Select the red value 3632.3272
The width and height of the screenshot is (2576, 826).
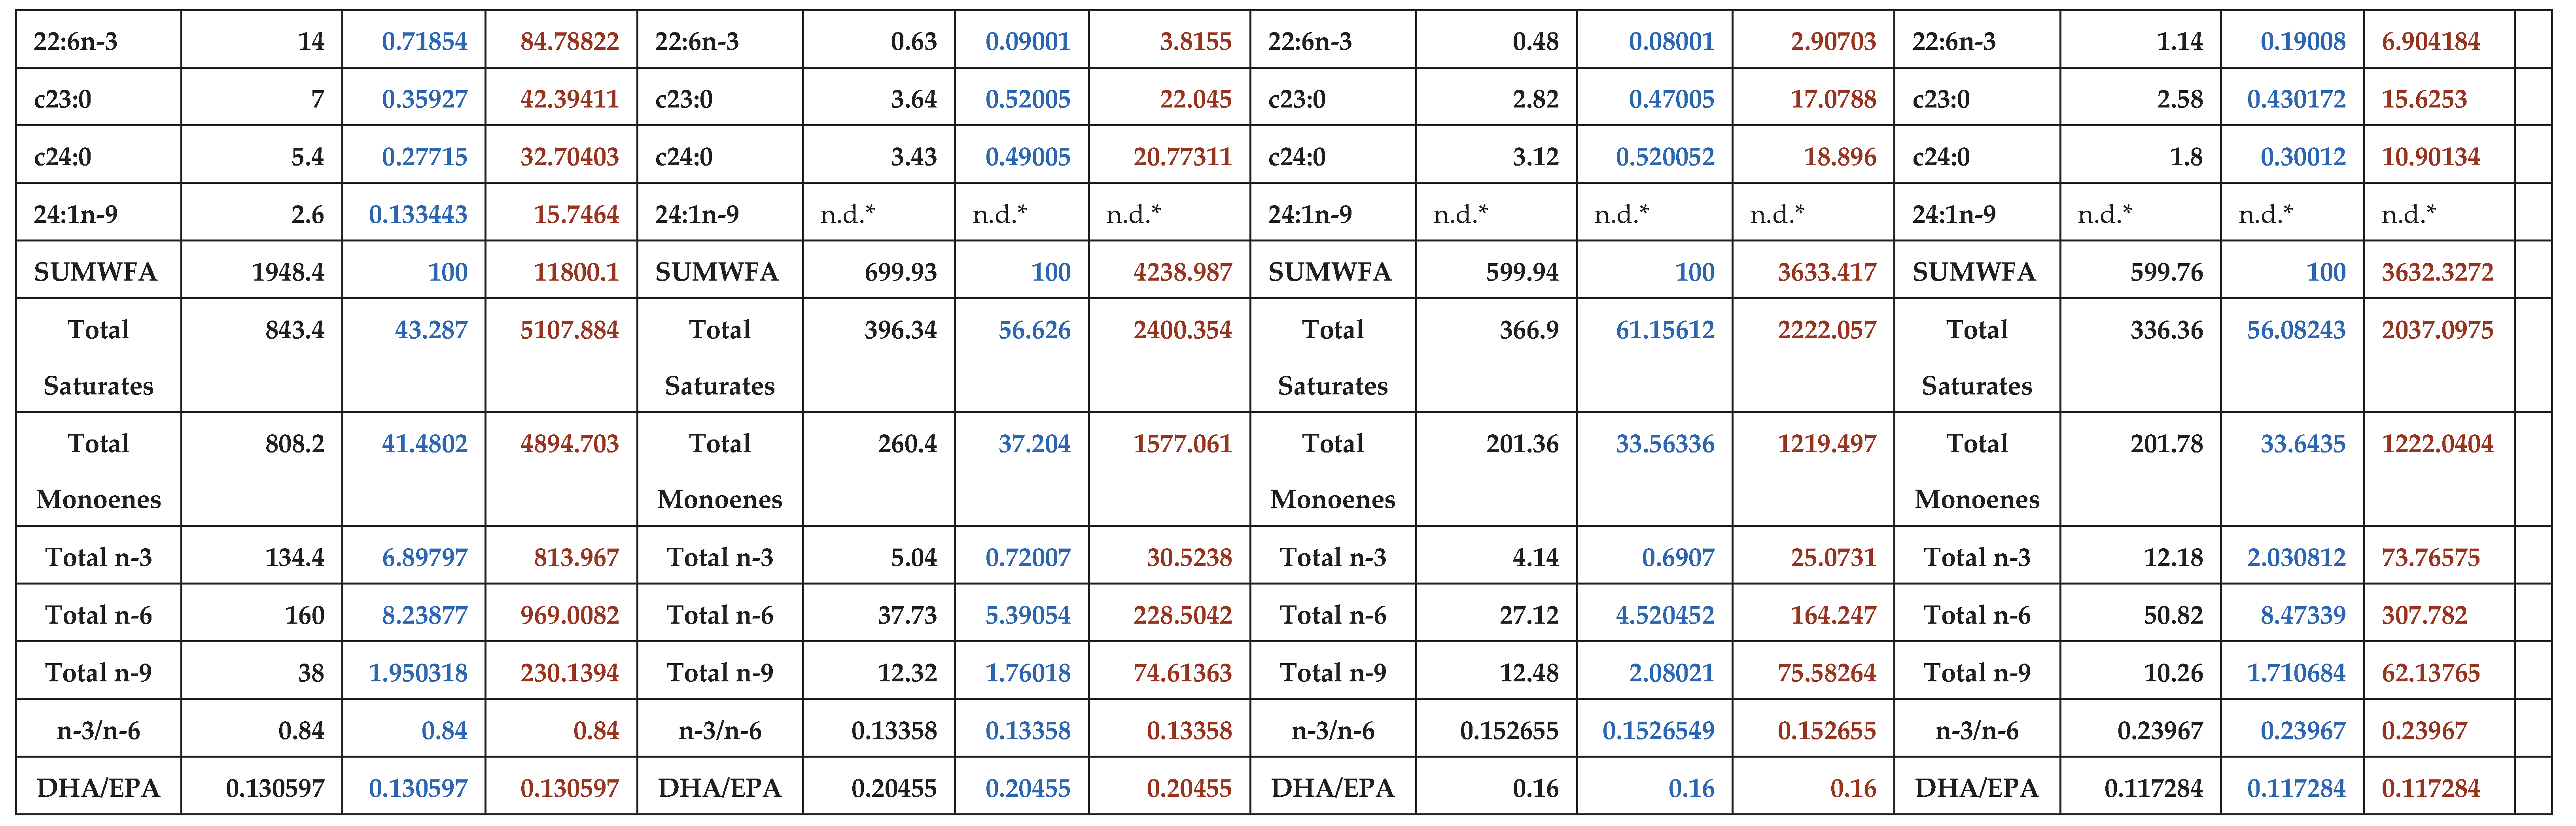pos(2437,272)
